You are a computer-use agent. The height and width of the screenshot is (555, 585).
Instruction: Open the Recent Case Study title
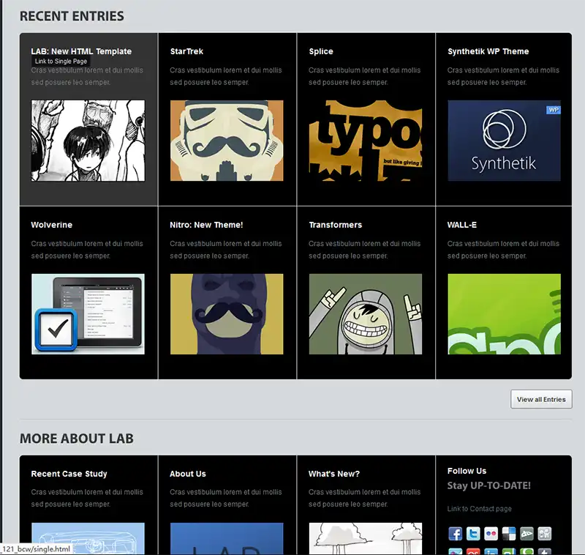[x=69, y=474]
